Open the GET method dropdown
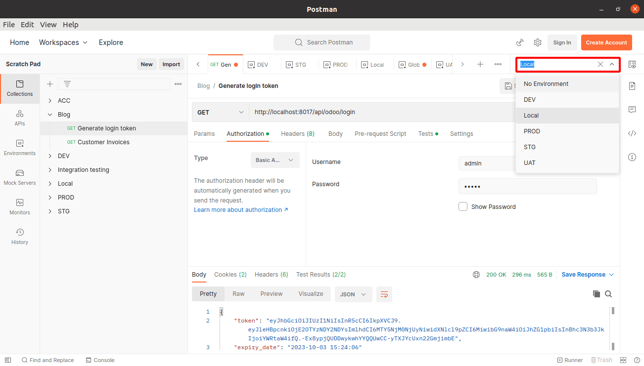 tap(221, 112)
